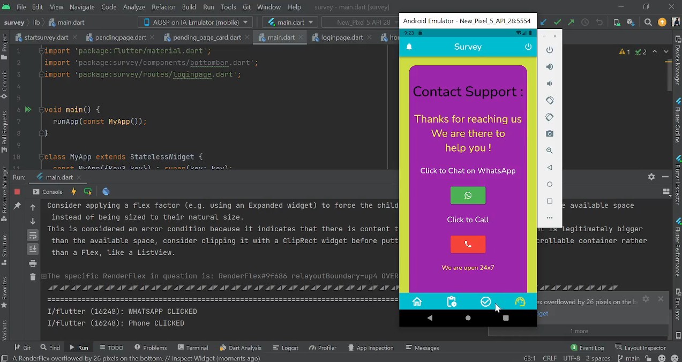Tap the Android home button in navigation bar

point(468,318)
